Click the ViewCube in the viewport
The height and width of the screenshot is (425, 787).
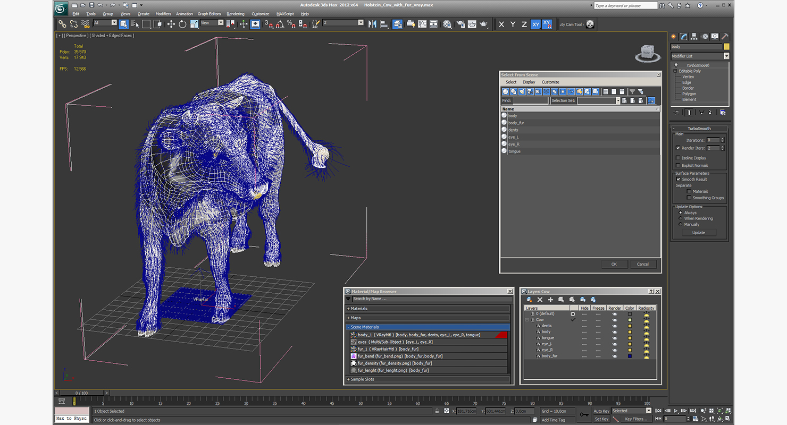[x=647, y=53]
